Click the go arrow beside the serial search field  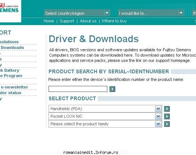tap(112, 89)
